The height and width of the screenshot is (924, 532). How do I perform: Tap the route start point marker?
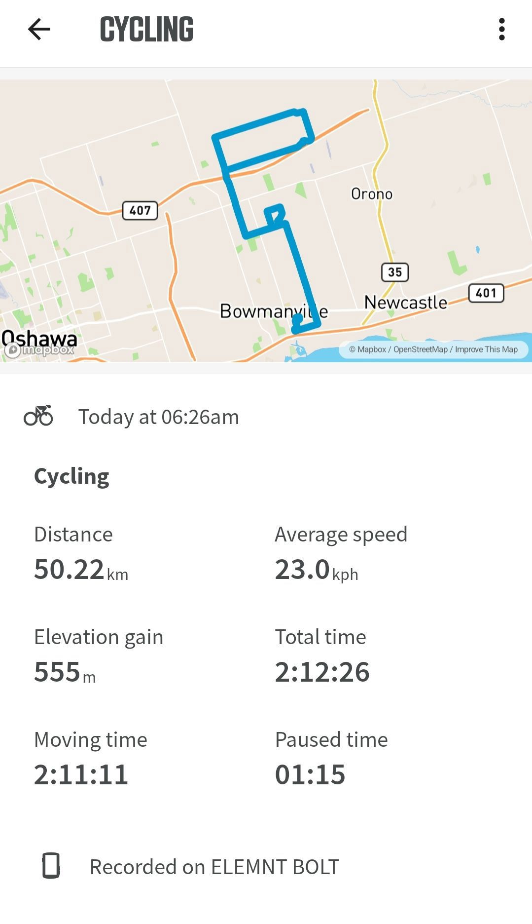click(297, 319)
